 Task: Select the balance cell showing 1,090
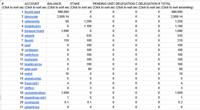click(58, 31)
